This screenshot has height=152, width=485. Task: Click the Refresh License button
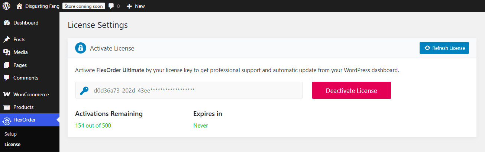444,48
